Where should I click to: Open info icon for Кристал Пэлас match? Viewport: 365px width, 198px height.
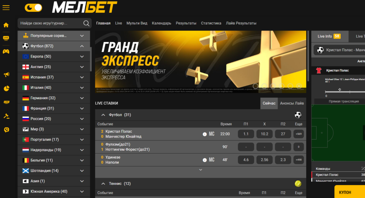point(205,134)
